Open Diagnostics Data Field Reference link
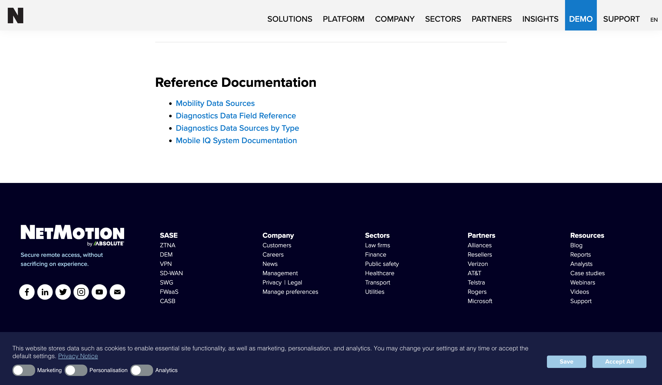 tap(236, 116)
